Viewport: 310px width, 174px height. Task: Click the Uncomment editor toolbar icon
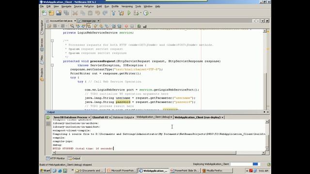pos(145,26)
